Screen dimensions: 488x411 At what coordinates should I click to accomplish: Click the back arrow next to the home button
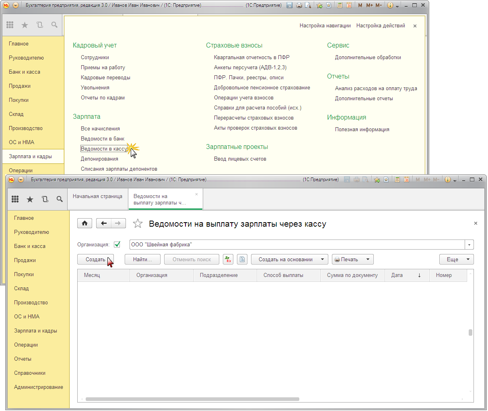point(104,223)
